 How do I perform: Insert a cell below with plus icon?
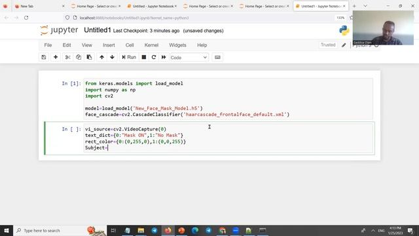coord(56,57)
